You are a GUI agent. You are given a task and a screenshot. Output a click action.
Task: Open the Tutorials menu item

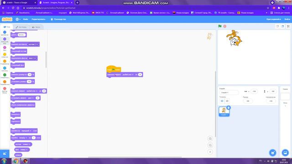(x=58, y=19)
